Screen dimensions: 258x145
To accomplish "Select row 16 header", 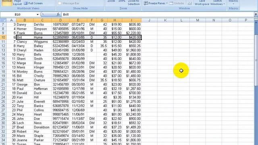I will point(3,63).
